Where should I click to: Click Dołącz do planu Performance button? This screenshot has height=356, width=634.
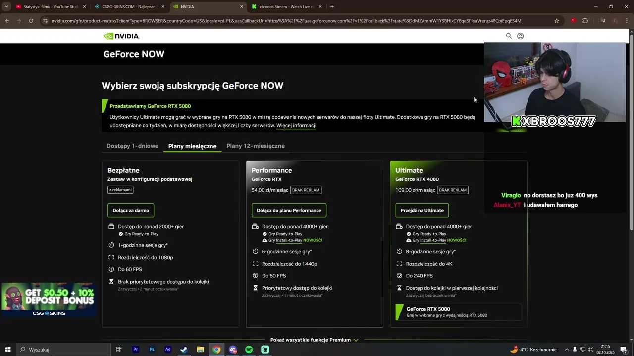pos(289,210)
